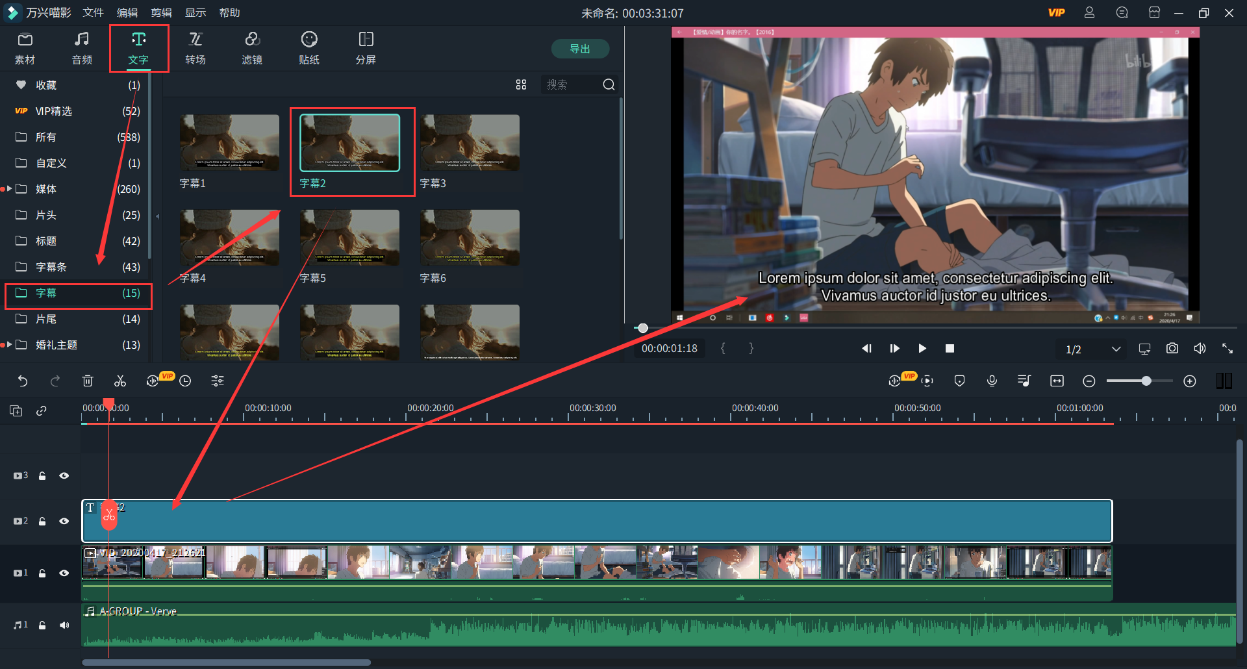Click the 导出 export button
This screenshot has height=669, width=1247.
[579, 49]
